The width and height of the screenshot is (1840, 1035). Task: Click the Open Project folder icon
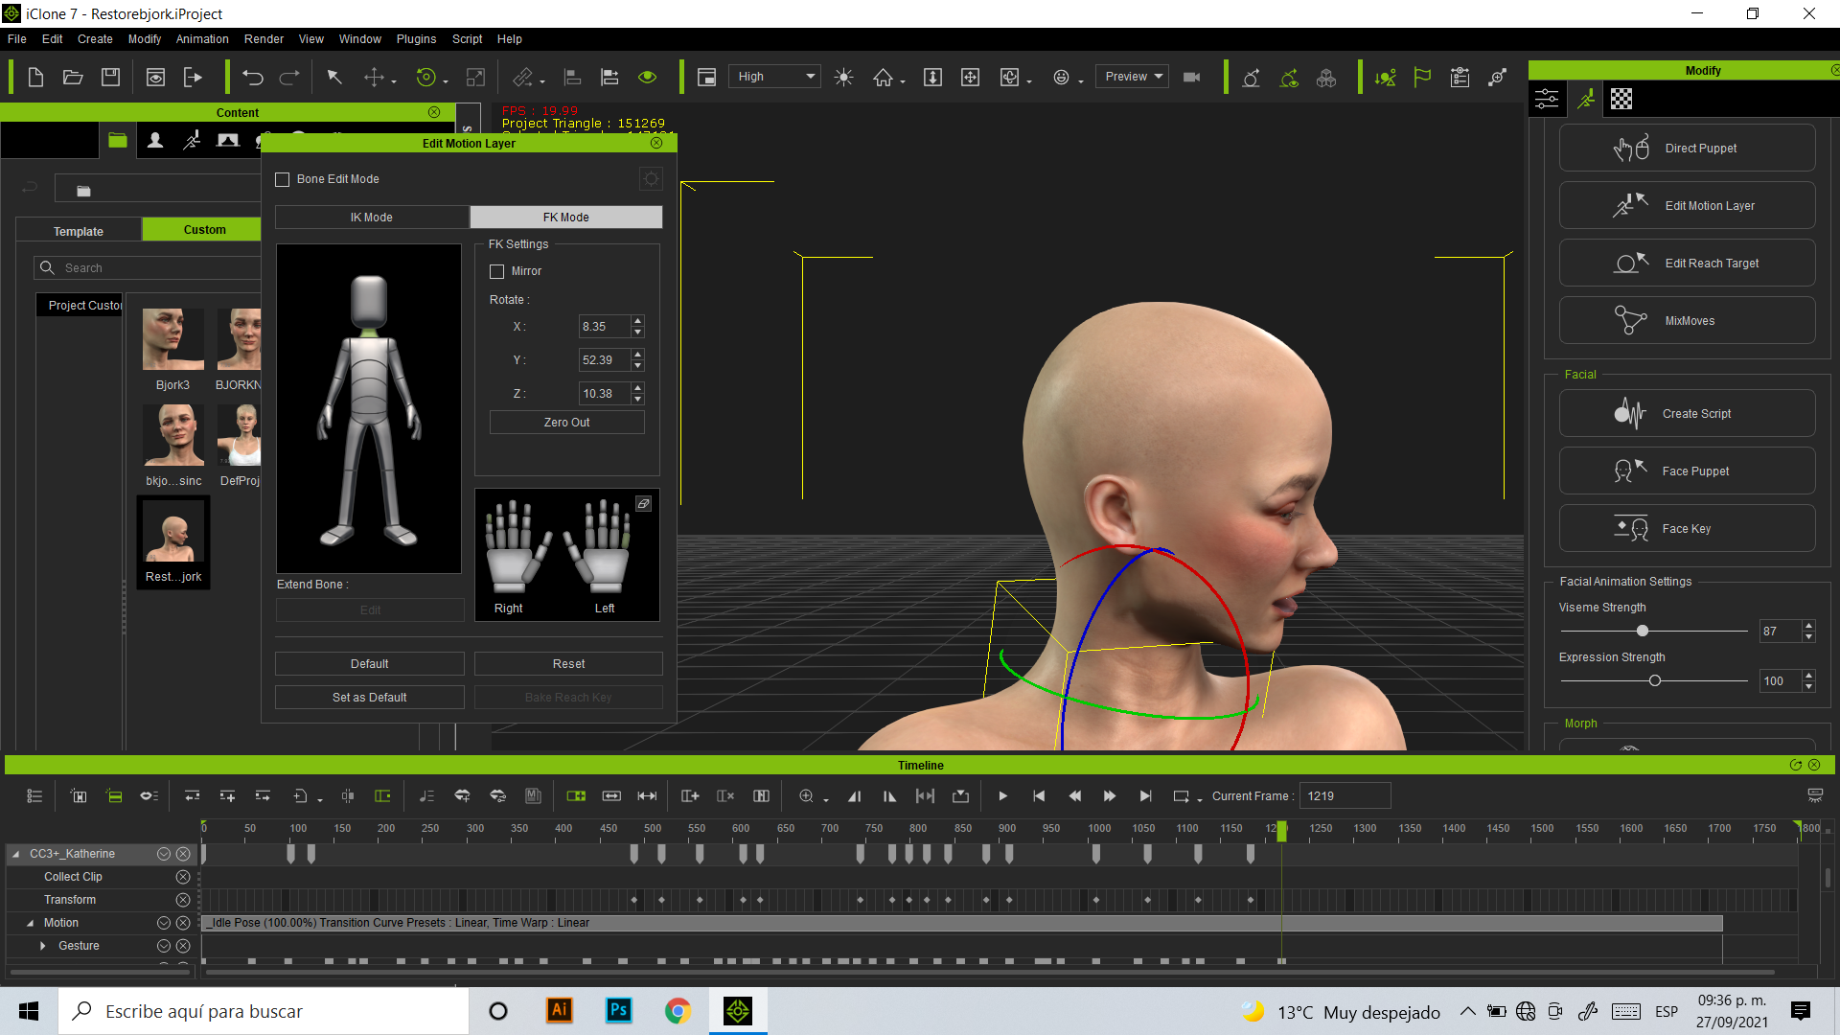coord(73,78)
